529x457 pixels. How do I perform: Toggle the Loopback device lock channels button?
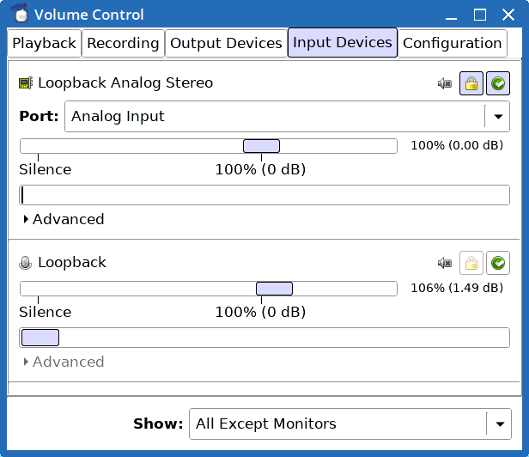click(471, 263)
